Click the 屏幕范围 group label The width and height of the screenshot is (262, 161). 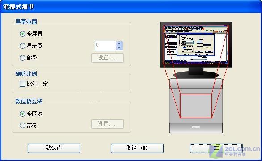click(x=26, y=22)
